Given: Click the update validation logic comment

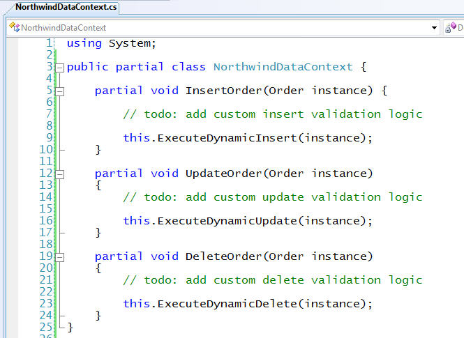Looking at the screenshot, I should [273, 197].
